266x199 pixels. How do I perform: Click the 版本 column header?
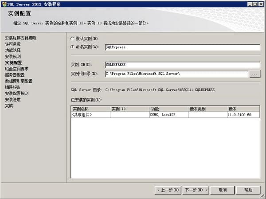243,109
